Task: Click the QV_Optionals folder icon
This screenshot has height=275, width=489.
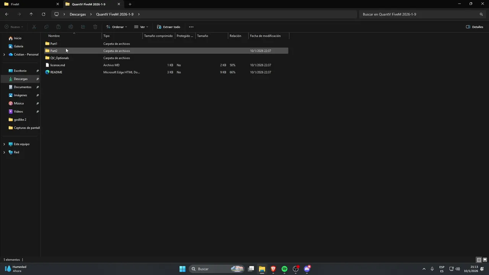Action: click(x=47, y=58)
